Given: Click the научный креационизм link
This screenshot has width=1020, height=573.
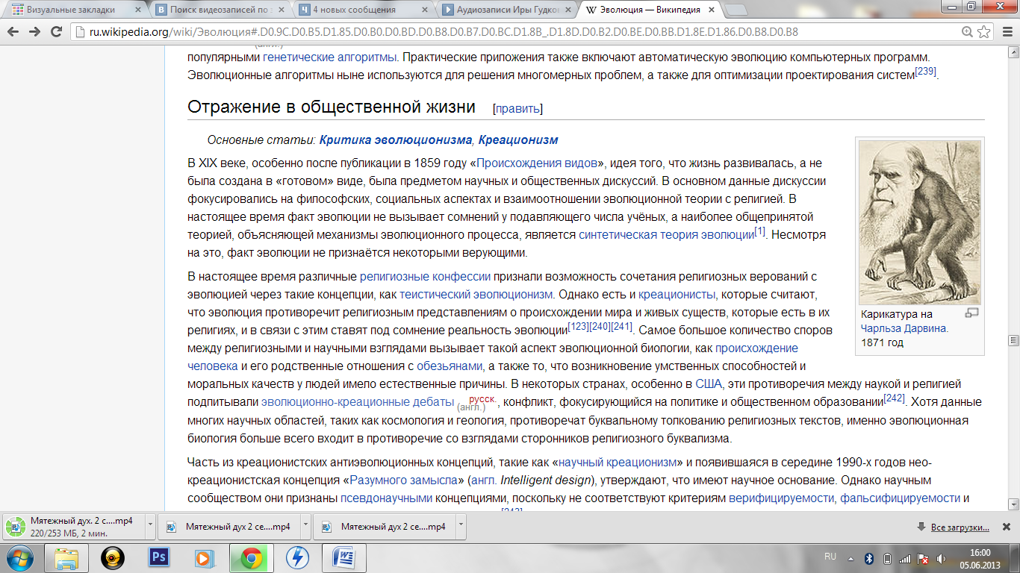Looking at the screenshot, I should 618,463.
